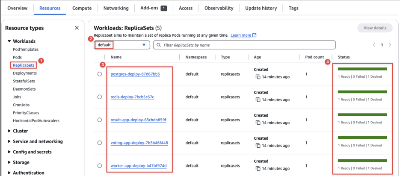This screenshot has width=400, height=176.
Task: Click the Pod count column header
Action: click(x=314, y=57)
